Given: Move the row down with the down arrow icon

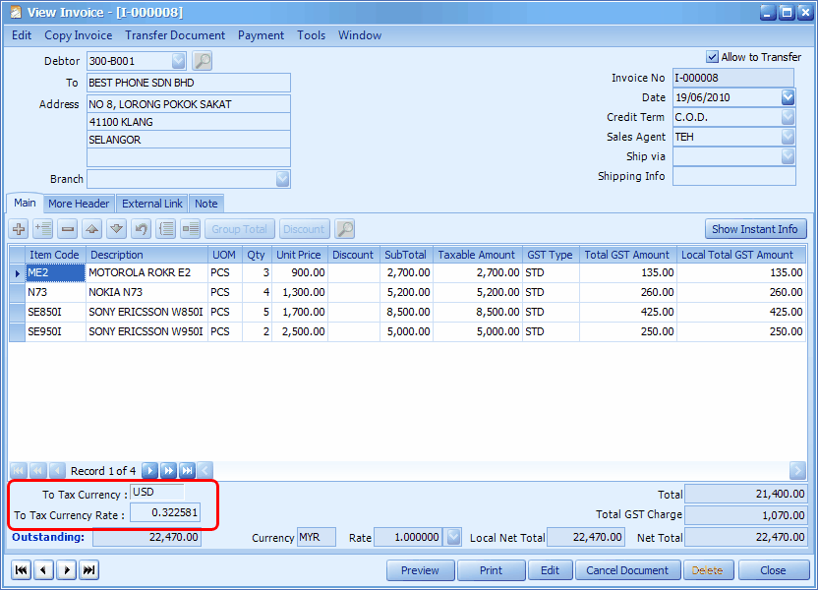Looking at the screenshot, I should [117, 229].
